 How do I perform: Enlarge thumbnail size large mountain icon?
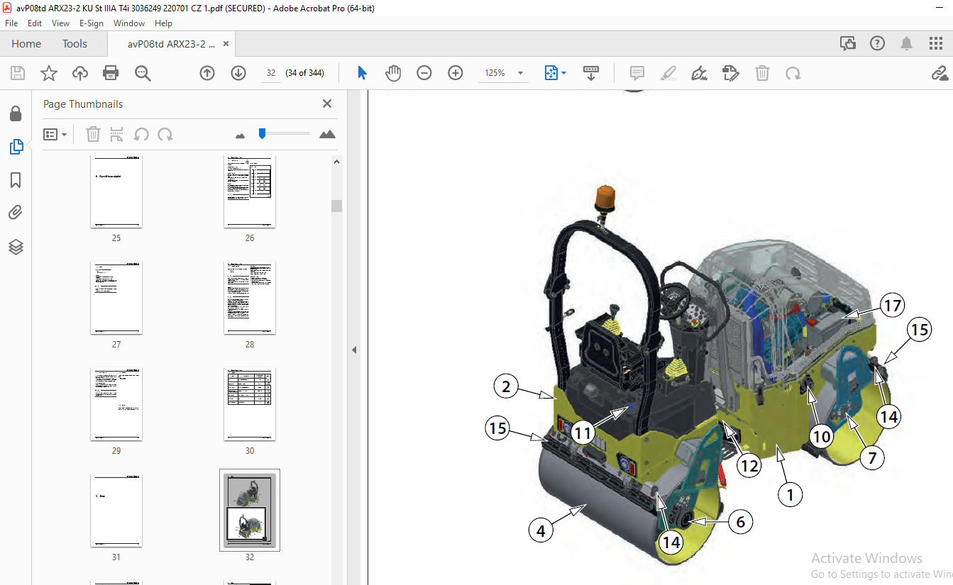click(327, 134)
